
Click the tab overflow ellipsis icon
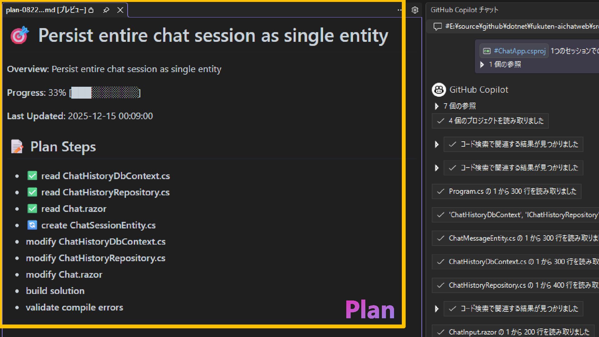click(400, 10)
